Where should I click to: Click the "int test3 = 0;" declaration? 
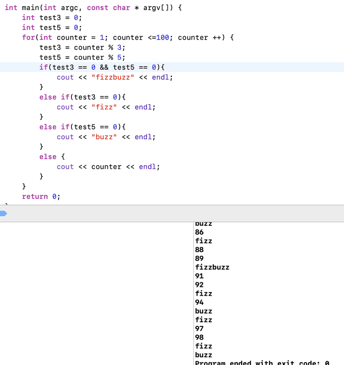pos(51,17)
